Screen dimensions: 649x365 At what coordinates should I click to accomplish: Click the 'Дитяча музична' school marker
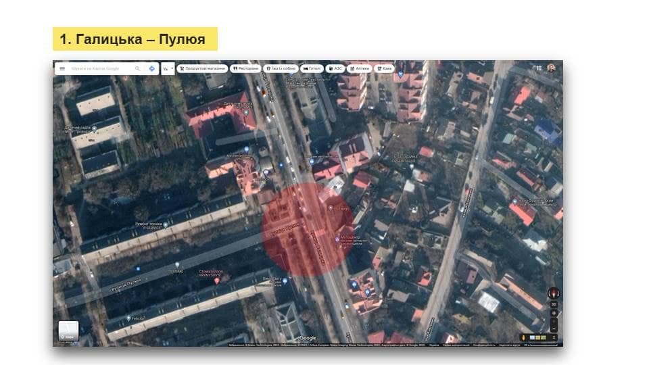pos(246,113)
